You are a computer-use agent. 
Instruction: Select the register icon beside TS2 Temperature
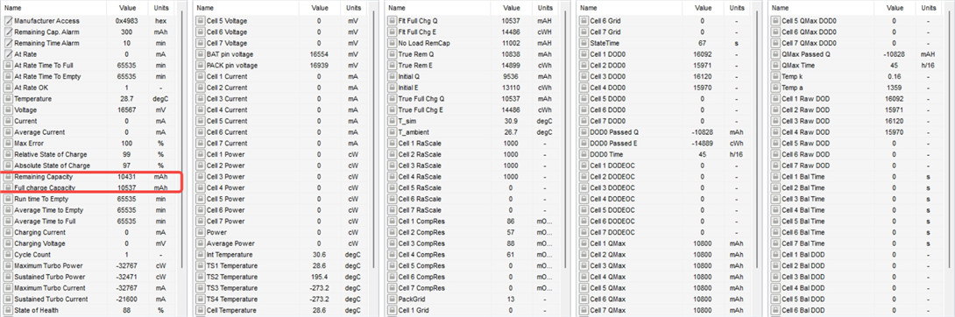coord(201,277)
